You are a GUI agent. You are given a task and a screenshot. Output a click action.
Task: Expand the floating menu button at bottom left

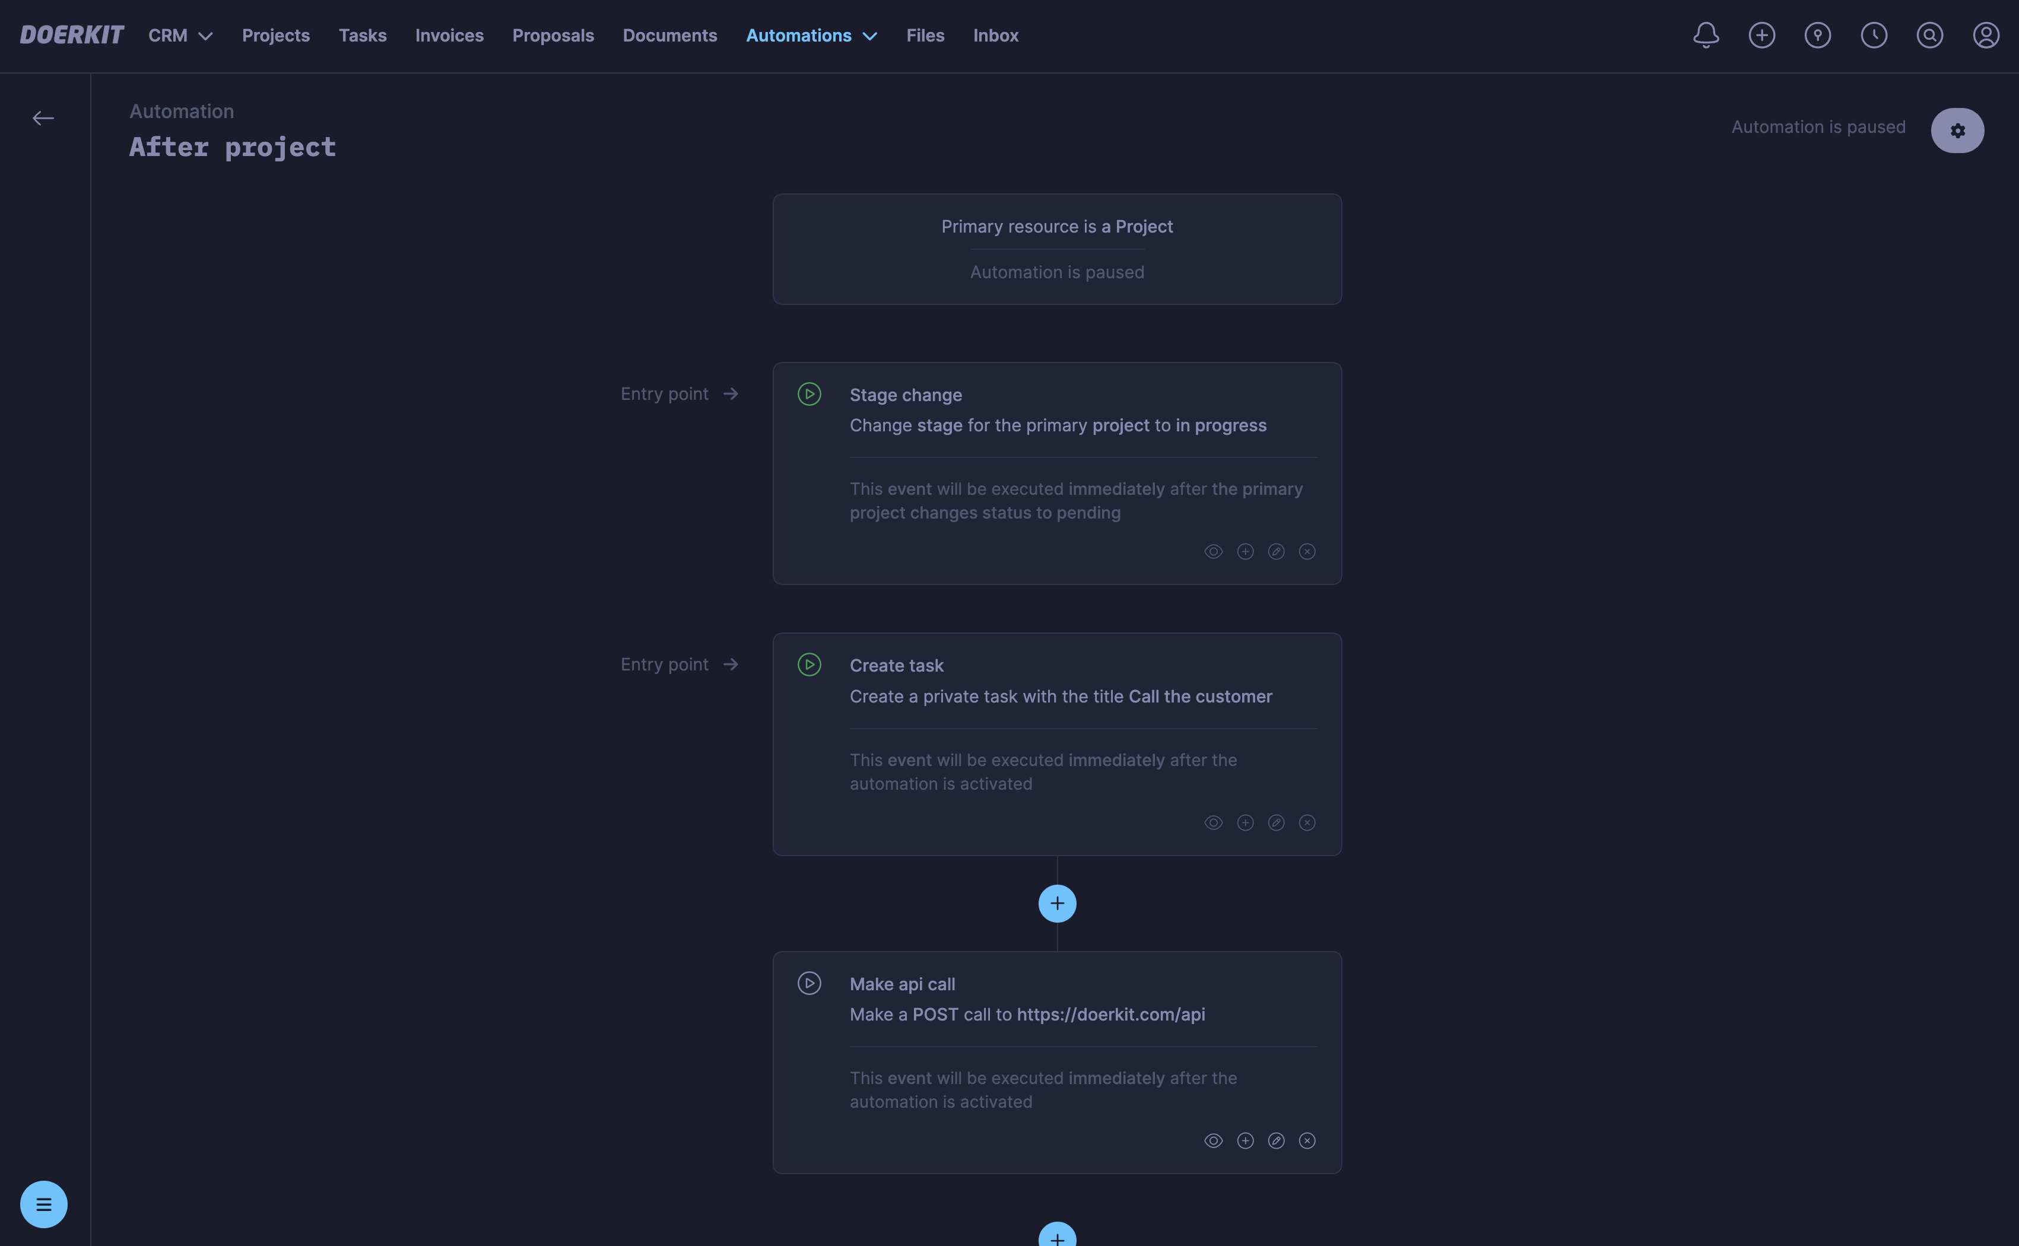click(44, 1204)
